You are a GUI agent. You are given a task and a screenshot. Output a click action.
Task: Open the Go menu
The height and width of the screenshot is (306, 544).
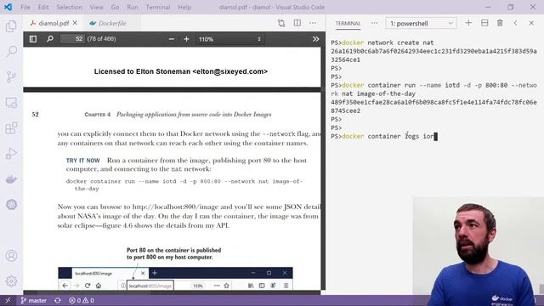click(x=115, y=7)
